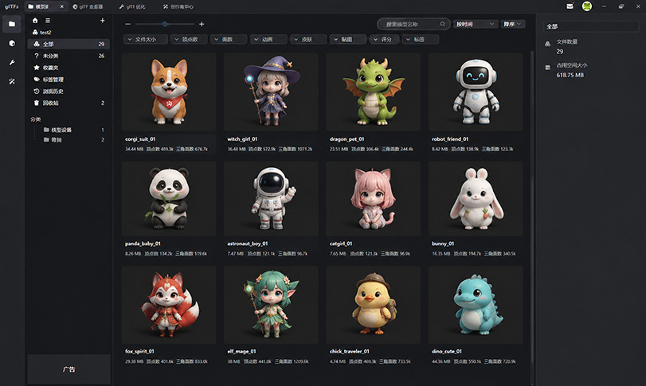
Task: Select the 模型设备 folder
Action: (74, 130)
